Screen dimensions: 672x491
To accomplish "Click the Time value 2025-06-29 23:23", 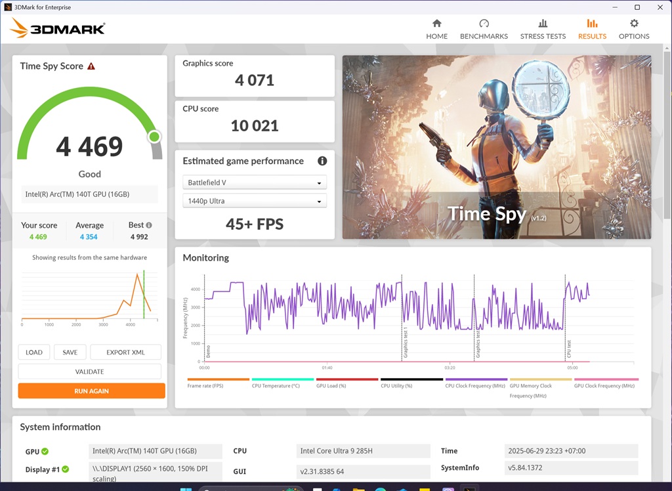I will point(572,451).
